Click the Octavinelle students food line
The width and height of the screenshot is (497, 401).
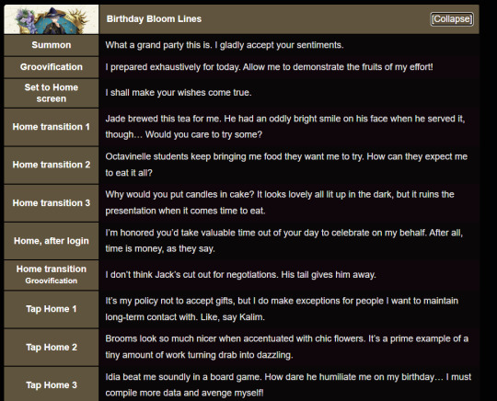(x=286, y=165)
